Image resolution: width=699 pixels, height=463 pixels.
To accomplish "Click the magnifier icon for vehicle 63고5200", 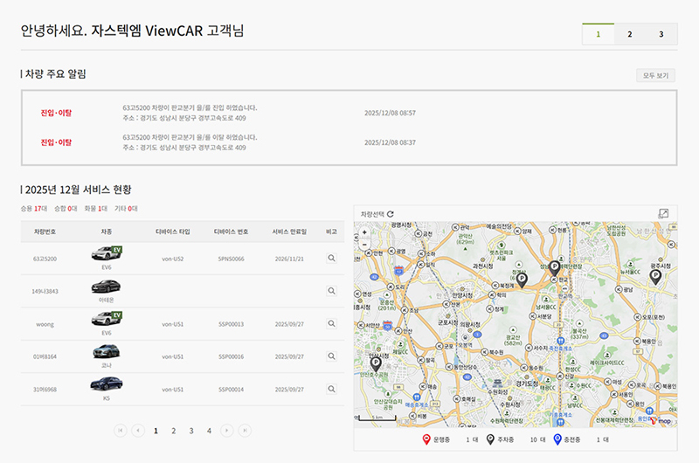I will (331, 259).
